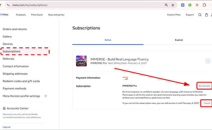Click Log out

7,127
